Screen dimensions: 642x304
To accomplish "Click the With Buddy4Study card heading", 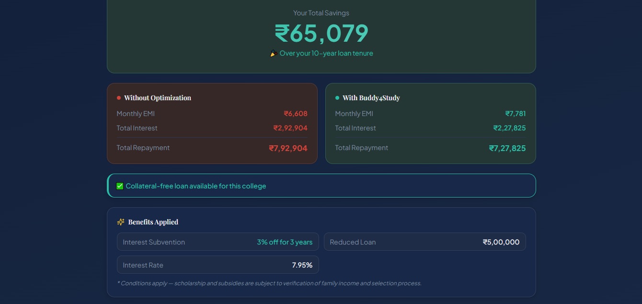I will (371, 98).
